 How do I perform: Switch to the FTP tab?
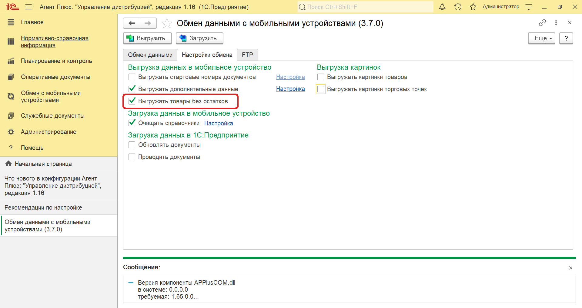tap(247, 55)
